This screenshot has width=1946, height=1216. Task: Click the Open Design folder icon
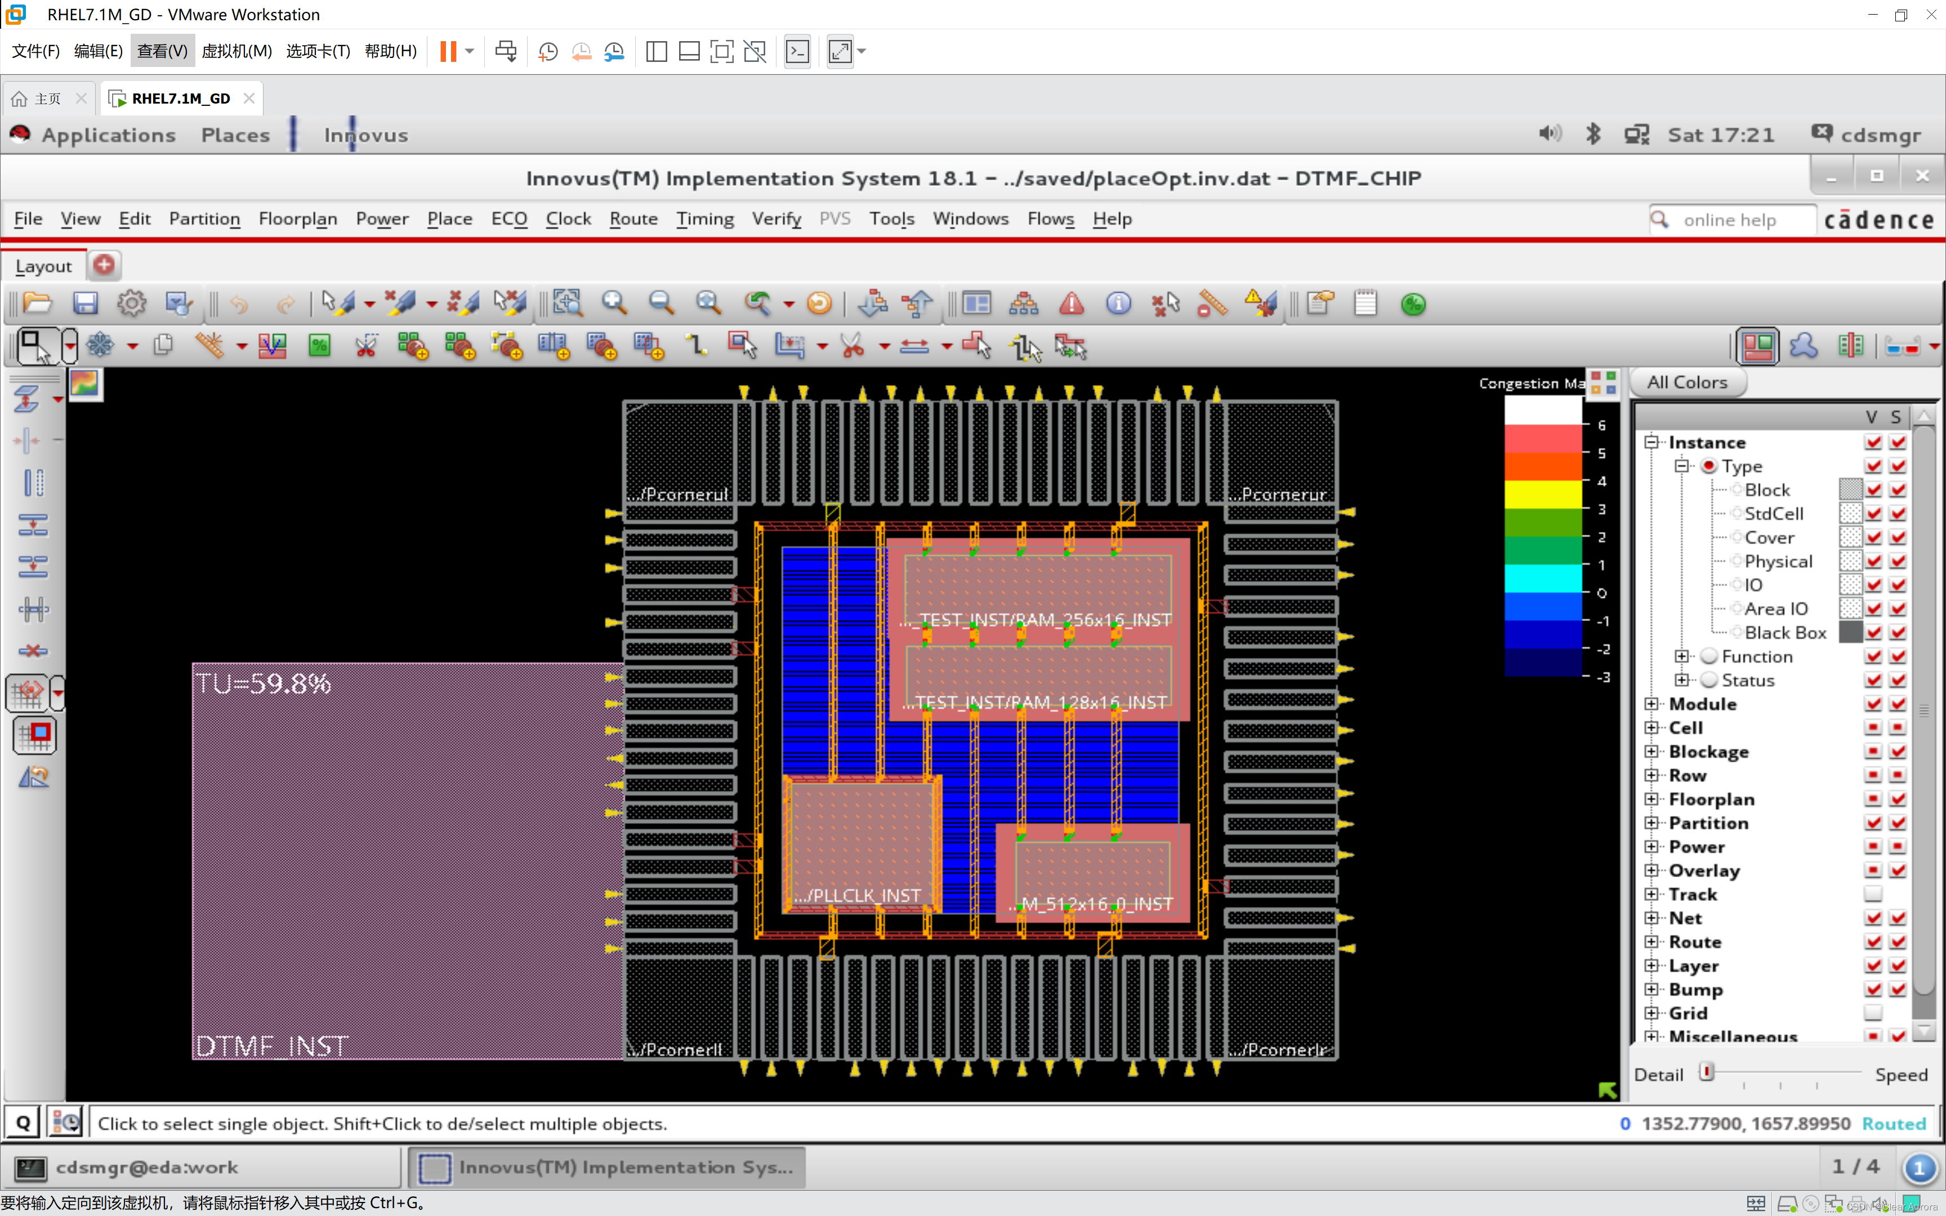pos(38,303)
